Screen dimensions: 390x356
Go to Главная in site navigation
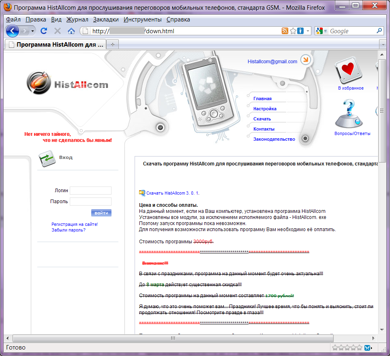pos(262,99)
